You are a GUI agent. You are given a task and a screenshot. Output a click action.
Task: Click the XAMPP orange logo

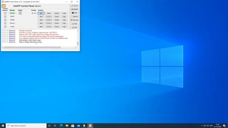(4, 6)
